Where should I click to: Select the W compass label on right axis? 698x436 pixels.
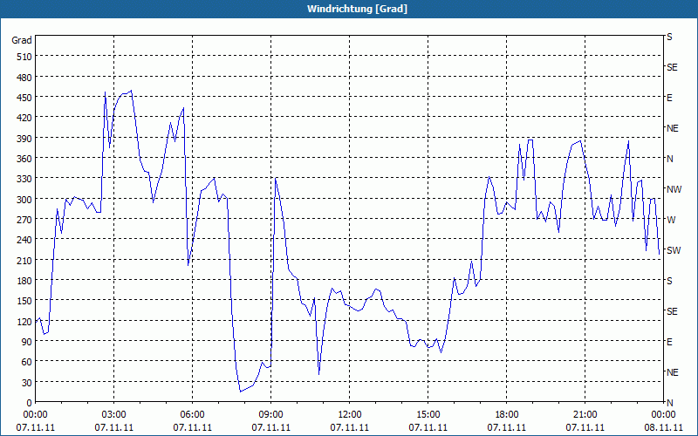[x=671, y=220]
